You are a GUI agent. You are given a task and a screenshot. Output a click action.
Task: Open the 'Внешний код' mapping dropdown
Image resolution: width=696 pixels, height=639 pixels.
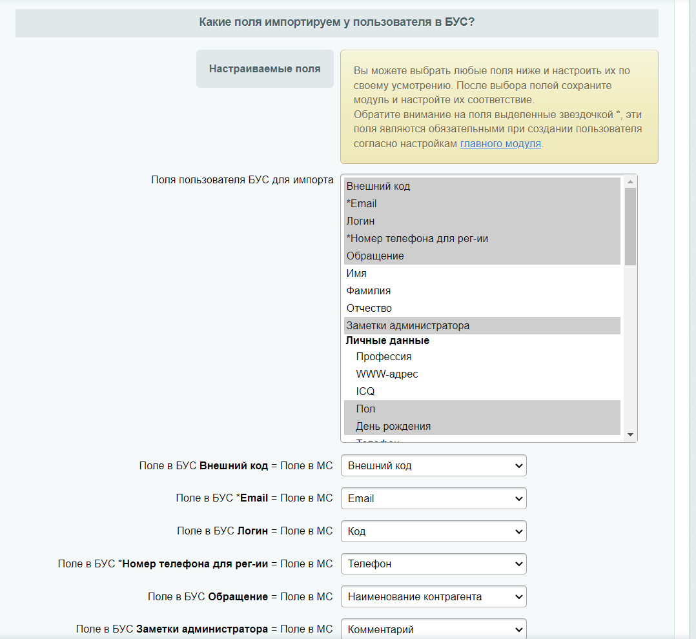pyautogui.click(x=434, y=465)
